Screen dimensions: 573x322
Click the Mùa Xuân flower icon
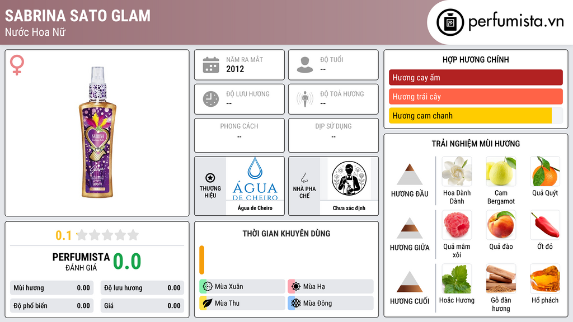pyautogui.click(x=208, y=287)
